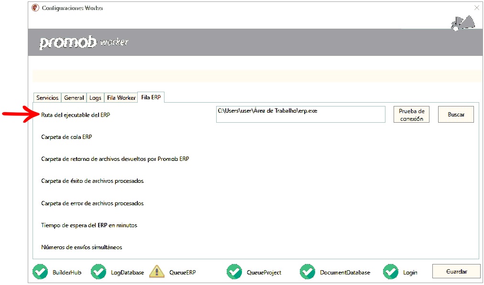Click the LogDatabase status text
The image size is (484, 285).
point(128,273)
